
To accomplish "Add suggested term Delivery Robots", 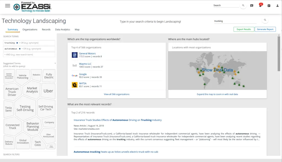I will (9, 143).
